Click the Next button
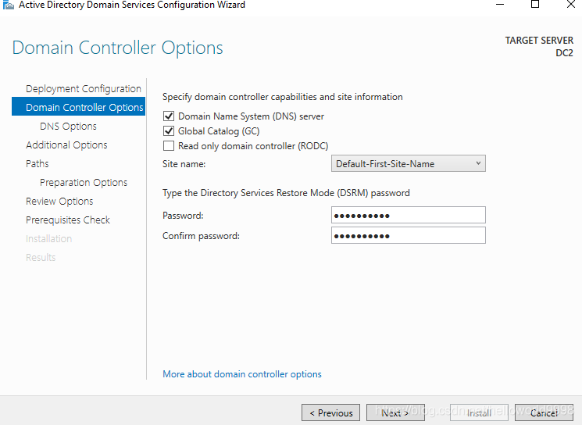The height and width of the screenshot is (425, 582). click(395, 412)
